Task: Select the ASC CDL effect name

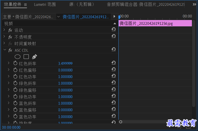Action: (21, 50)
